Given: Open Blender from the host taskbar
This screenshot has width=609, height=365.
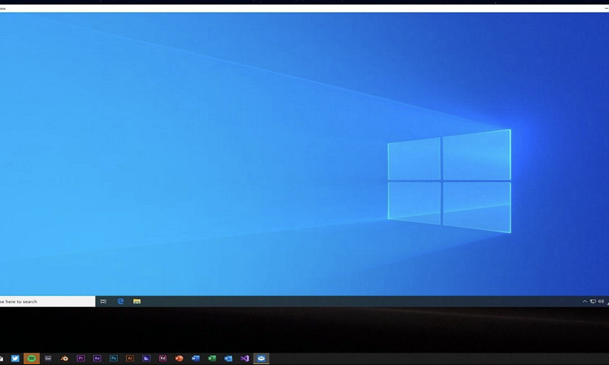Looking at the screenshot, I should [x=65, y=358].
